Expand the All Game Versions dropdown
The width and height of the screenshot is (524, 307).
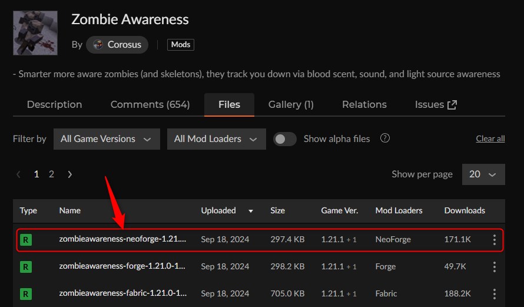107,139
